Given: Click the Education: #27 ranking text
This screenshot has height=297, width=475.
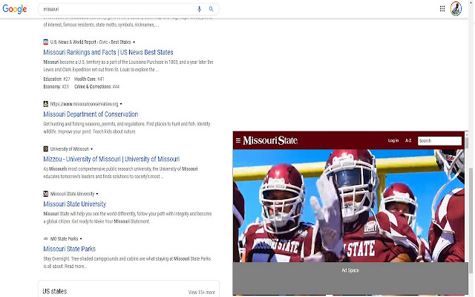Looking at the screenshot, I should pyautogui.click(x=56, y=79).
